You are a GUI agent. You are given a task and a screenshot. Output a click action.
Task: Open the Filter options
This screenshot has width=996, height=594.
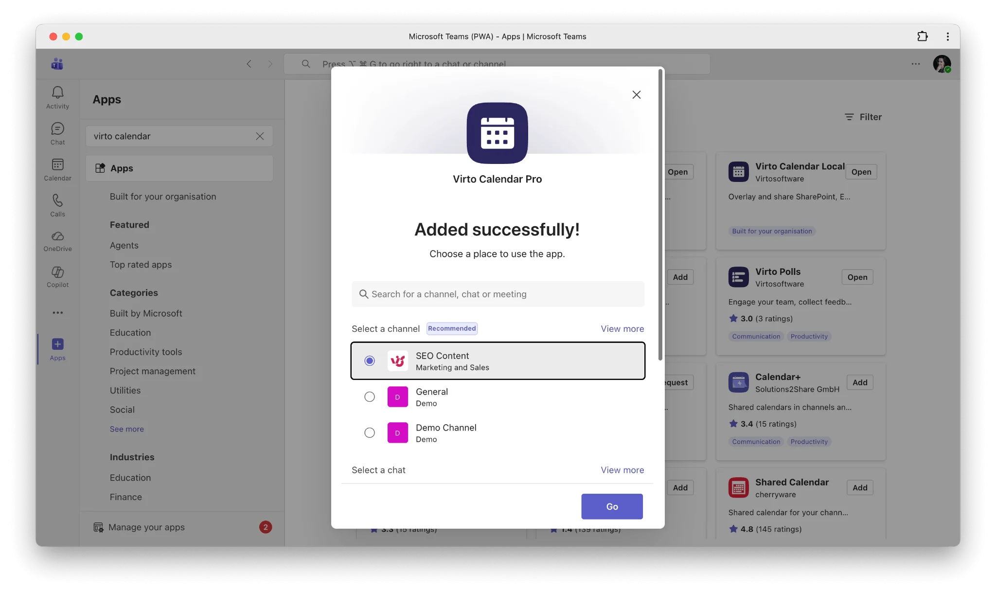(x=863, y=117)
